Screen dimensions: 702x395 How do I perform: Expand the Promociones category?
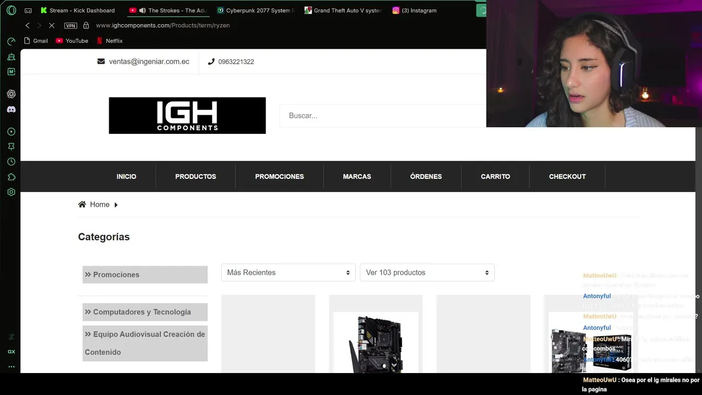click(x=145, y=275)
